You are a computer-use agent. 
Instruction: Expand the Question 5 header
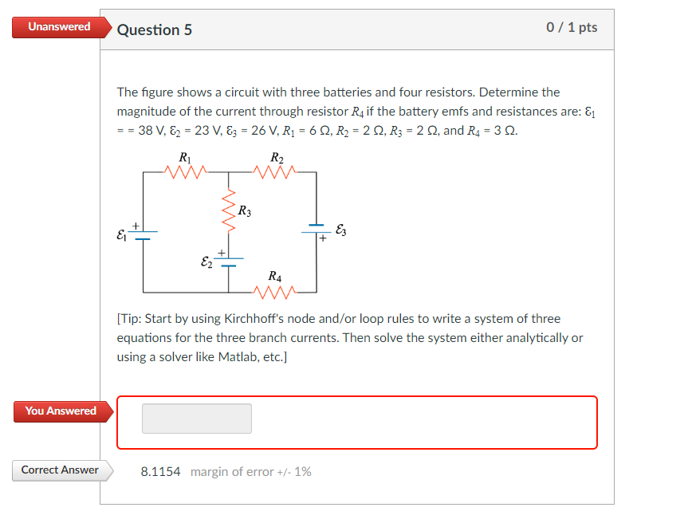click(x=155, y=29)
